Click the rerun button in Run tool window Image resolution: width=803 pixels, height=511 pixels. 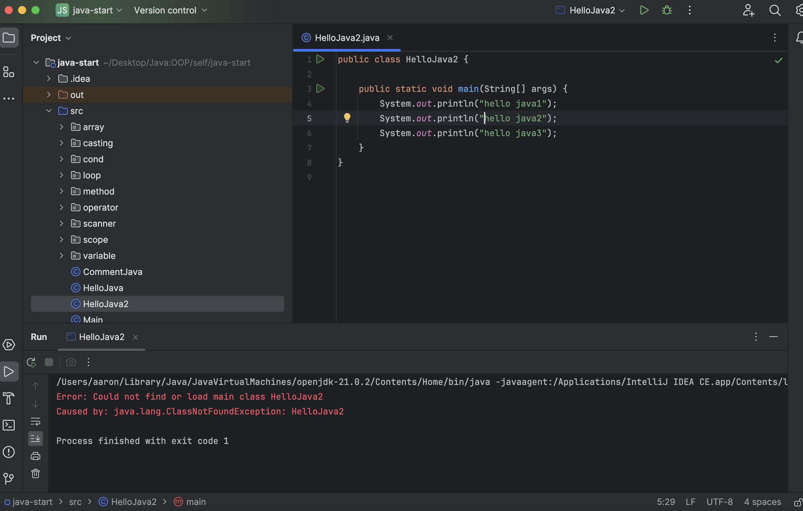[x=31, y=362]
